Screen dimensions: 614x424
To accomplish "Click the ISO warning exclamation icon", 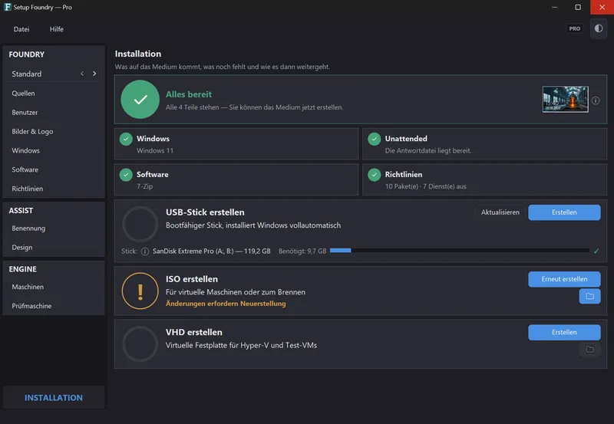I will coord(140,291).
